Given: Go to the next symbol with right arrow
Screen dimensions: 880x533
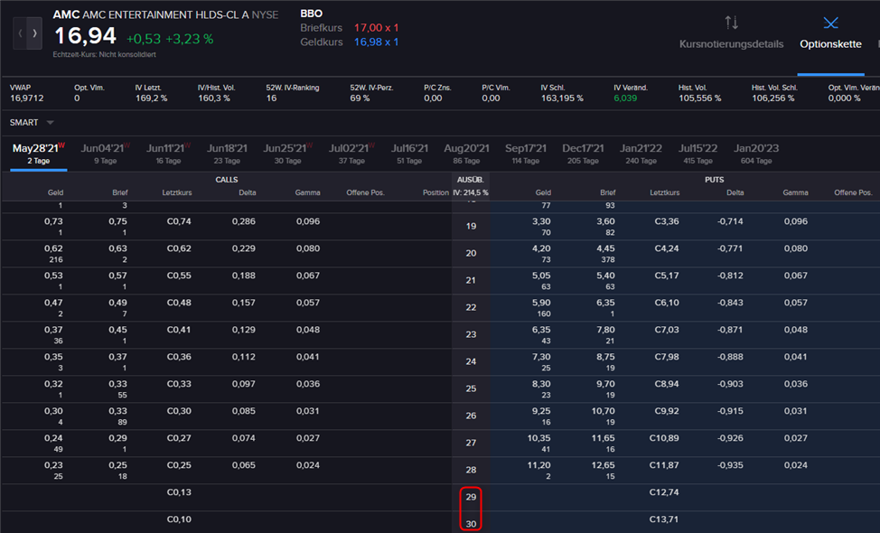Looking at the screenshot, I should [35, 33].
